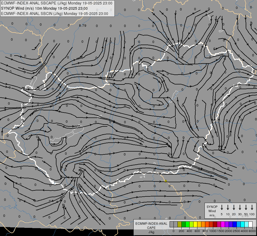Click the 8.79 value on the map
Viewport: 257px width, 236px height.
click(x=83, y=25)
